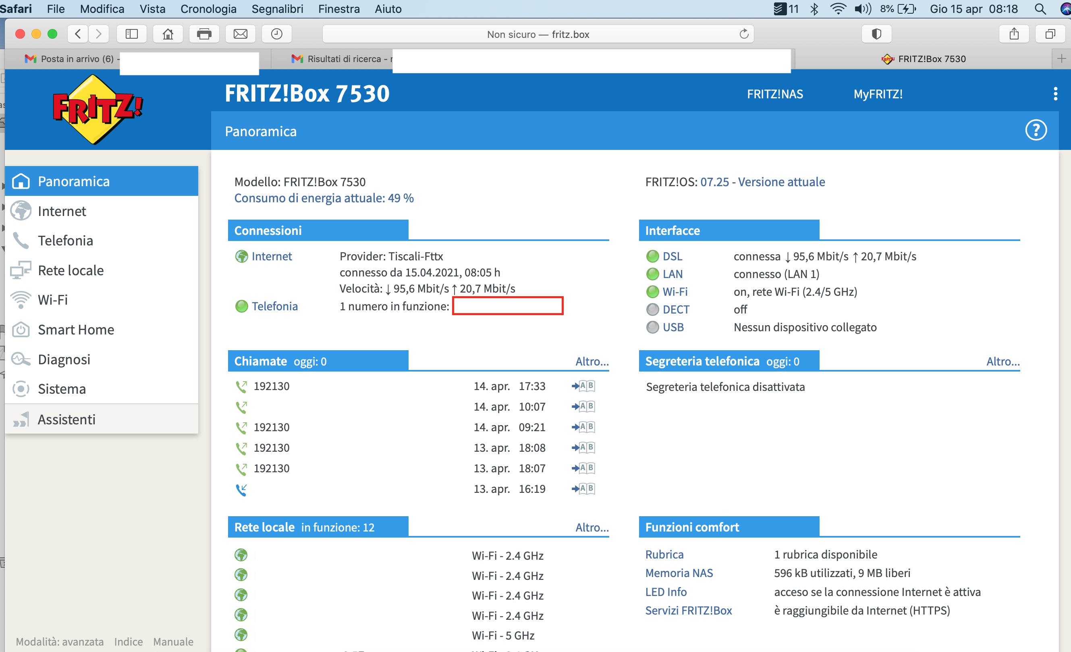This screenshot has width=1071, height=652.
Task: Toggle the Safari sidebar button
Action: pyautogui.click(x=132, y=34)
